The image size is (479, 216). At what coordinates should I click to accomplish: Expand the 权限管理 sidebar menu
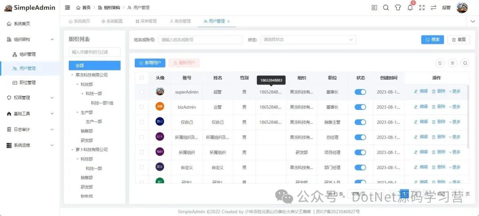click(30, 98)
